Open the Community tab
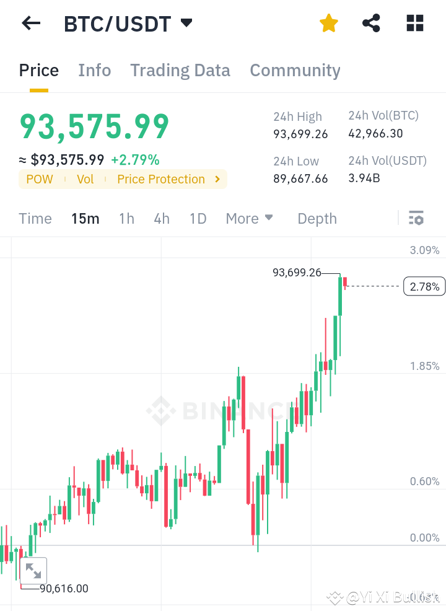This screenshot has height=611, width=446. coord(295,70)
